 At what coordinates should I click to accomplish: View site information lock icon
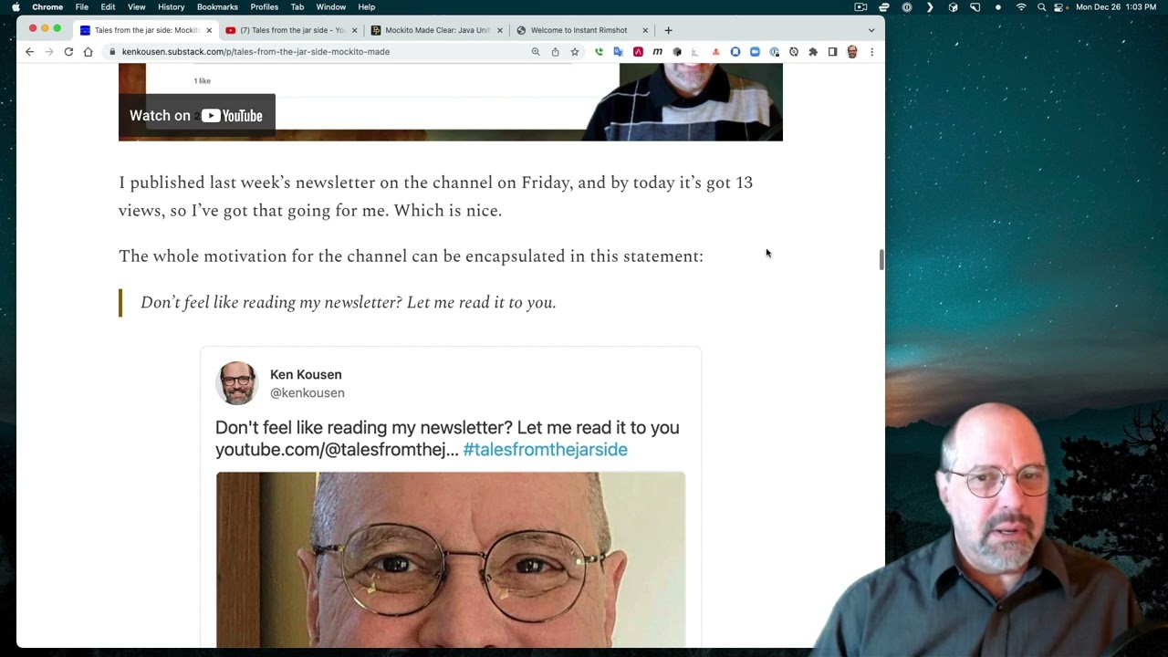tap(113, 52)
